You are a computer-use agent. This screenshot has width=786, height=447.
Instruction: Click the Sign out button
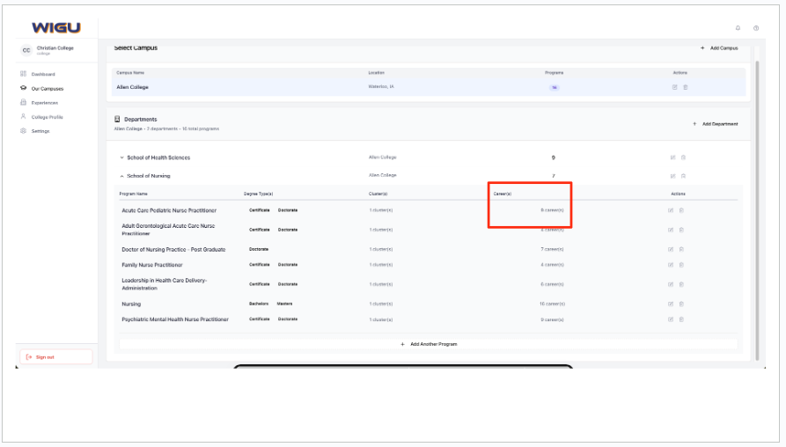click(x=55, y=356)
